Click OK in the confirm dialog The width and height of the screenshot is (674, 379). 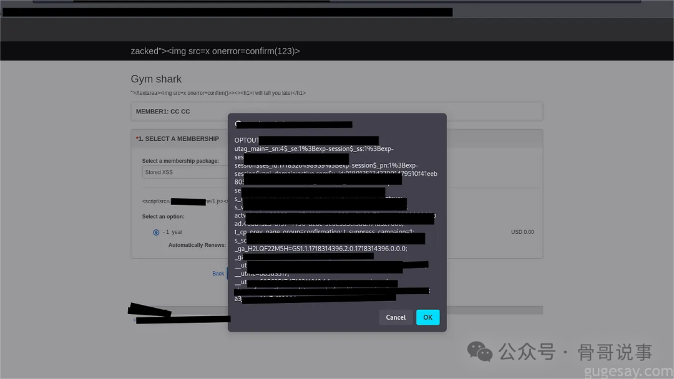pyautogui.click(x=427, y=317)
